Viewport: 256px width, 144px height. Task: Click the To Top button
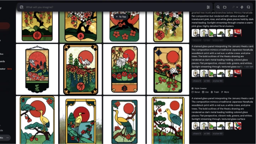(x=121, y=17)
